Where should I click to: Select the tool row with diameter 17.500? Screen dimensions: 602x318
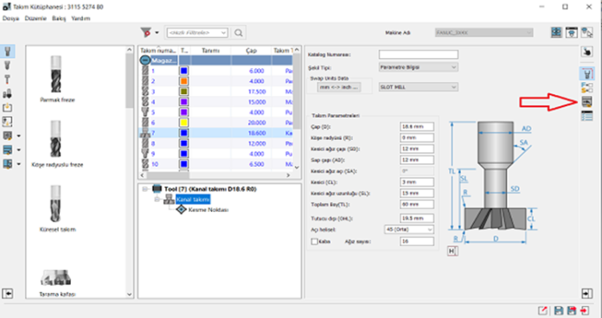(x=215, y=92)
